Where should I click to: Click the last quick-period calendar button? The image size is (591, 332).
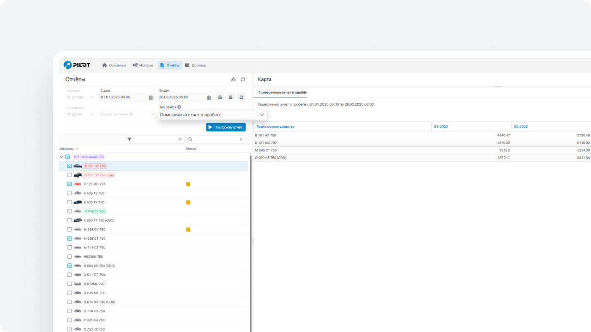pos(241,97)
